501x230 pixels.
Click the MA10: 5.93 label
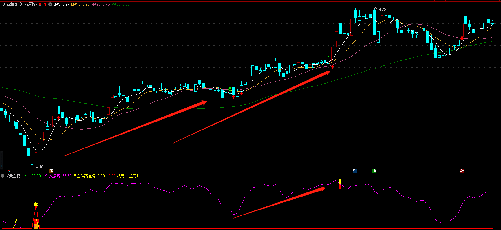[80, 4]
